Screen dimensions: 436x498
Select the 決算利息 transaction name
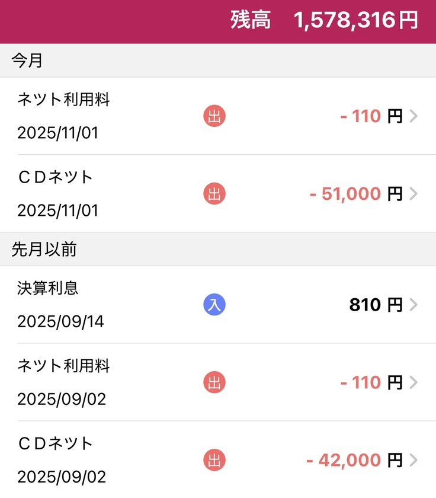[48, 288]
